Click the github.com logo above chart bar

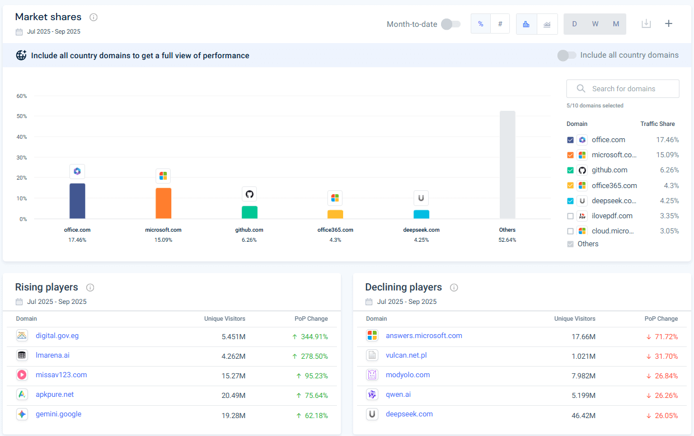[249, 194]
